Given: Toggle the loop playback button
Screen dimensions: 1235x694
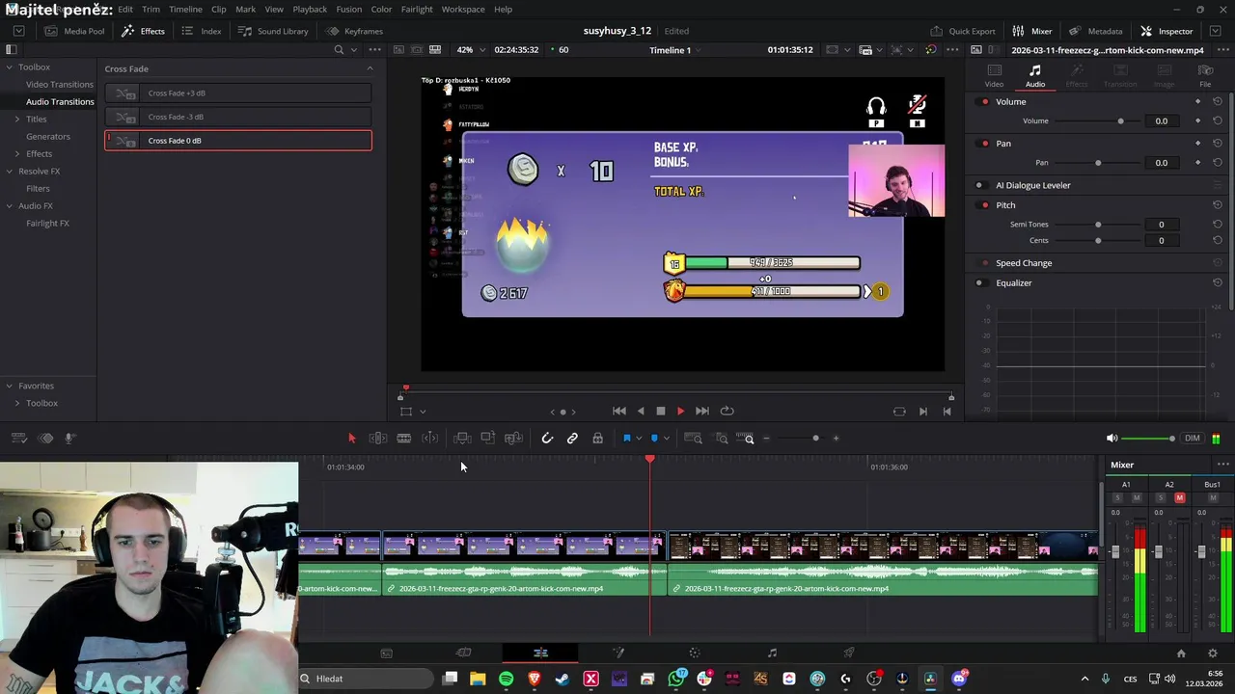Looking at the screenshot, I should point(727,412).
